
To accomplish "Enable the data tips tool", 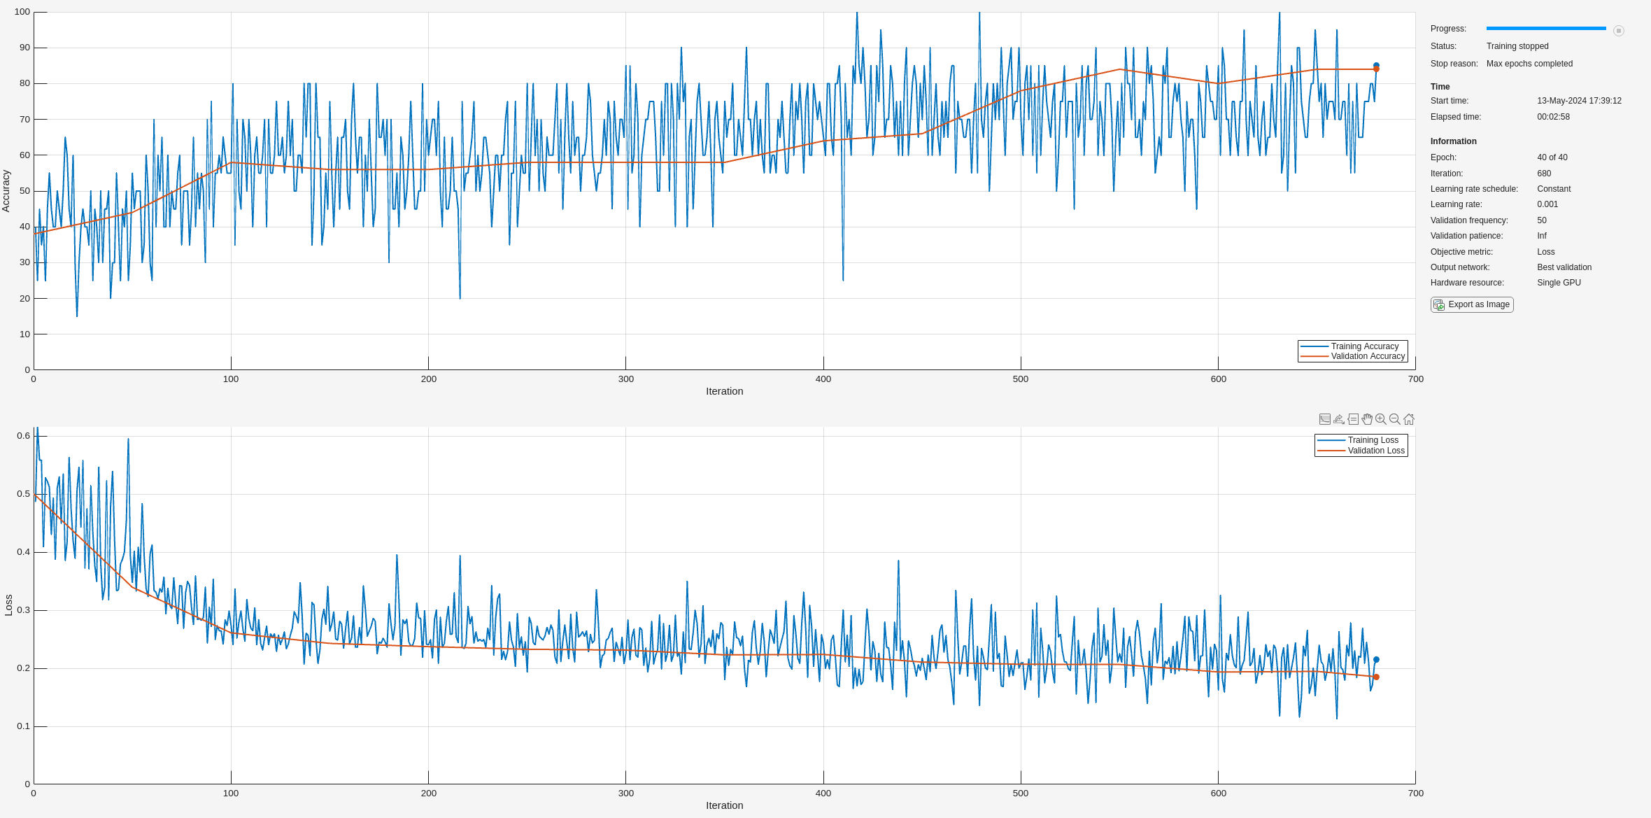I will pos(1353,419).
